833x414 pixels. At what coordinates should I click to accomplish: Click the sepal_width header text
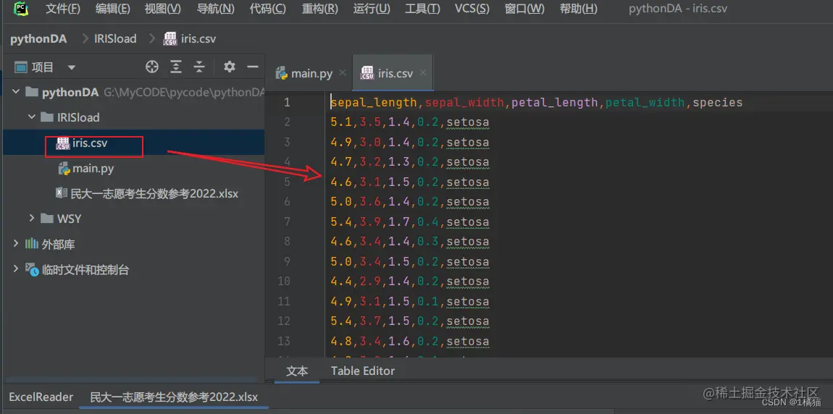(465, 103)
